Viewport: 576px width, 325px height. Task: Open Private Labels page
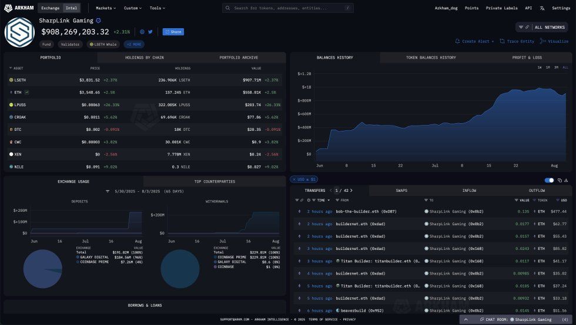[x=501, y=8]
